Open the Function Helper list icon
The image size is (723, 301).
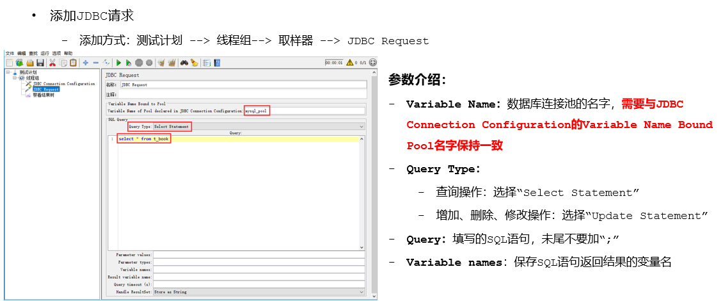pos(207,63)
